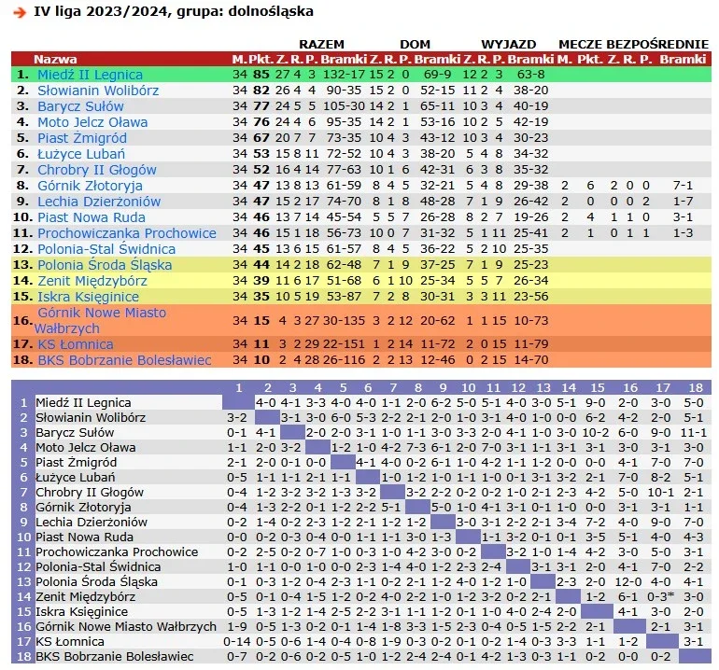Click the red arrow icon beside the league title
This screenshot has height=670, width=719.
point(20,12)
